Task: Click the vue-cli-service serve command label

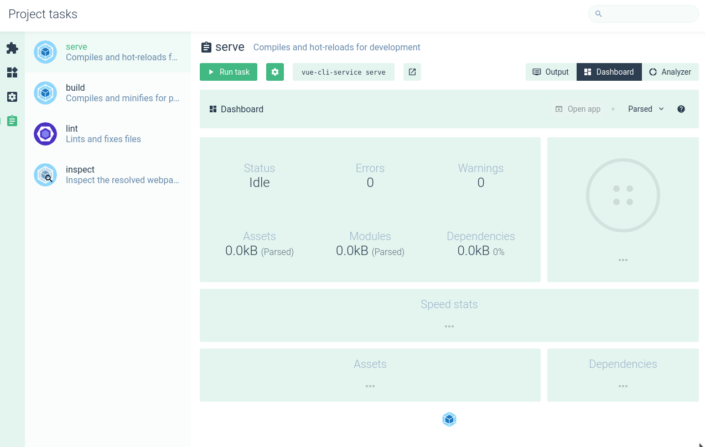Action: (344, 72)
